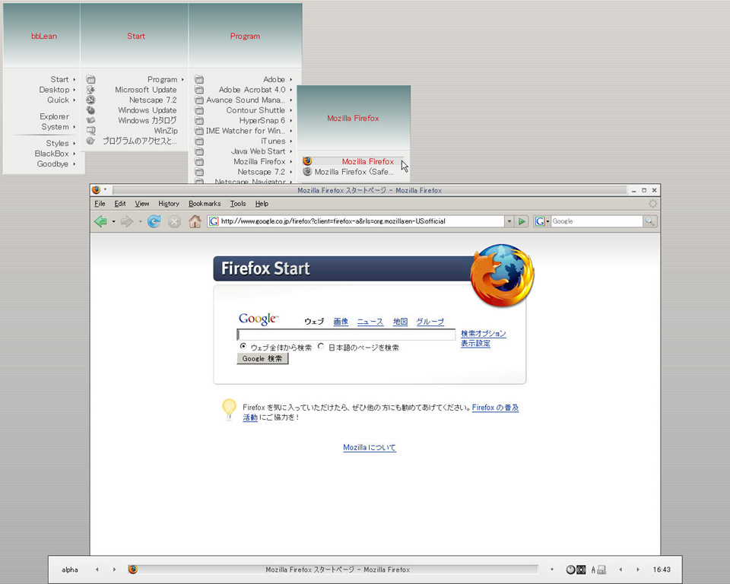Viewport: 730px width, 584px height.
Task: Click the previous workspace arrow next to alpha
Action: pos(97,569)
